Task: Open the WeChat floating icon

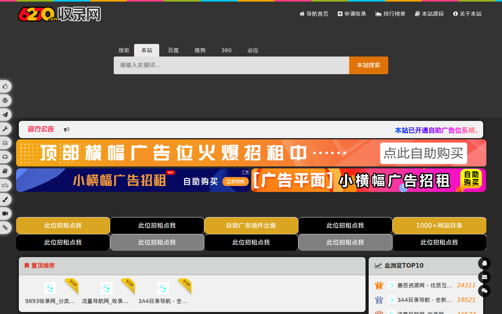Action: (484, 291)
